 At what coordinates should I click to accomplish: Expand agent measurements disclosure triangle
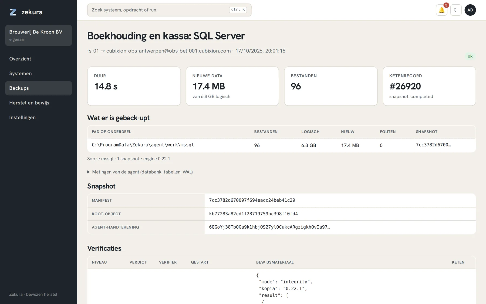[x=88, y=172]
